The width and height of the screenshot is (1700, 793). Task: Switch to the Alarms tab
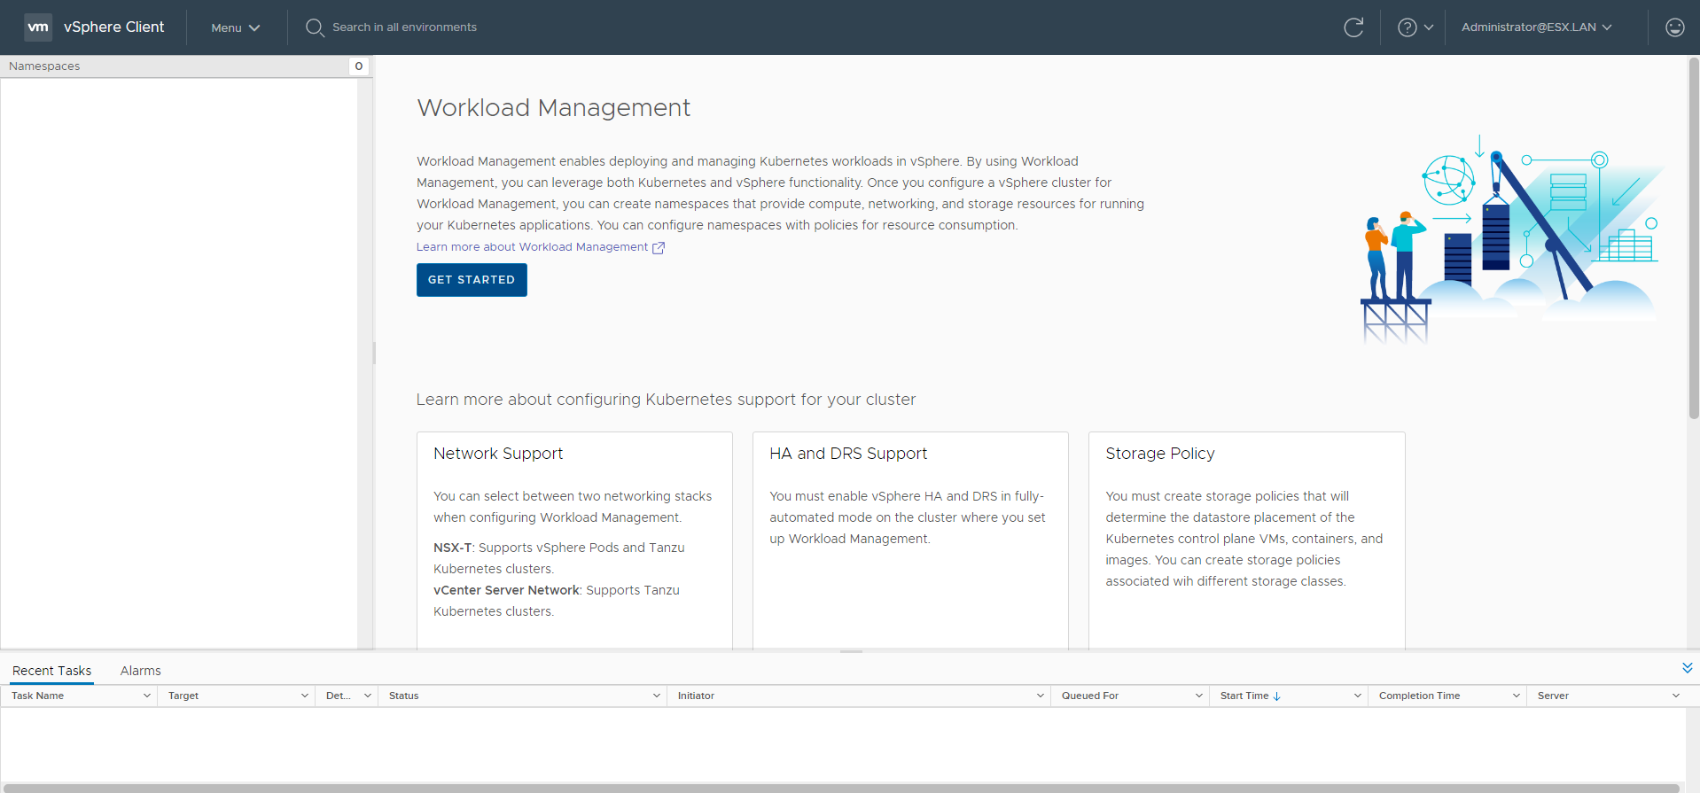pos(140,671)
